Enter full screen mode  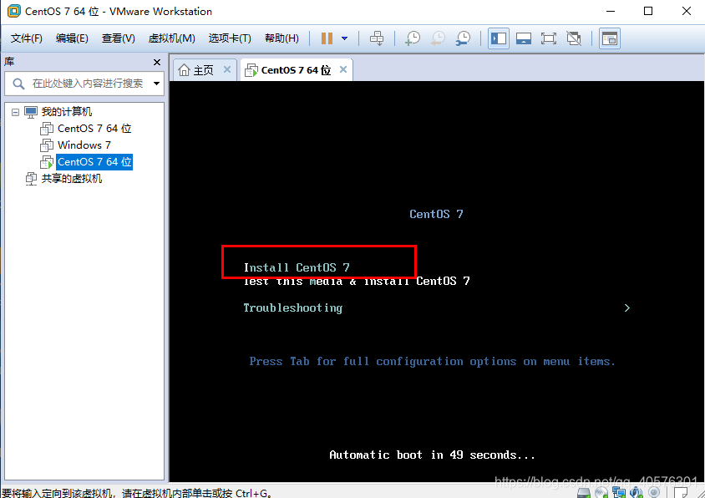coord(549,38)
